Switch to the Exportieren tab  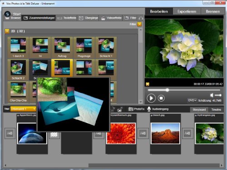click(x=187, y=11)
